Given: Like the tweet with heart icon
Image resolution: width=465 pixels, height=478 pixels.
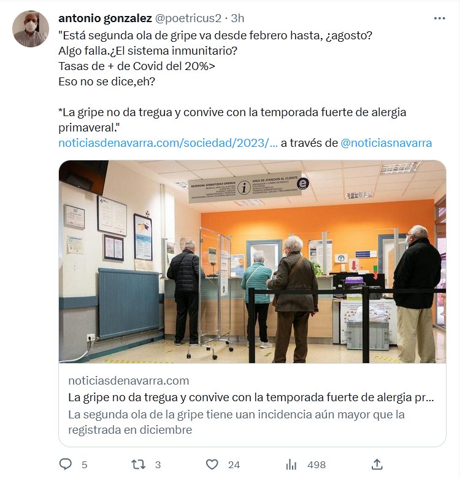Looking at the screenshot, I should [x=212, y=464].
